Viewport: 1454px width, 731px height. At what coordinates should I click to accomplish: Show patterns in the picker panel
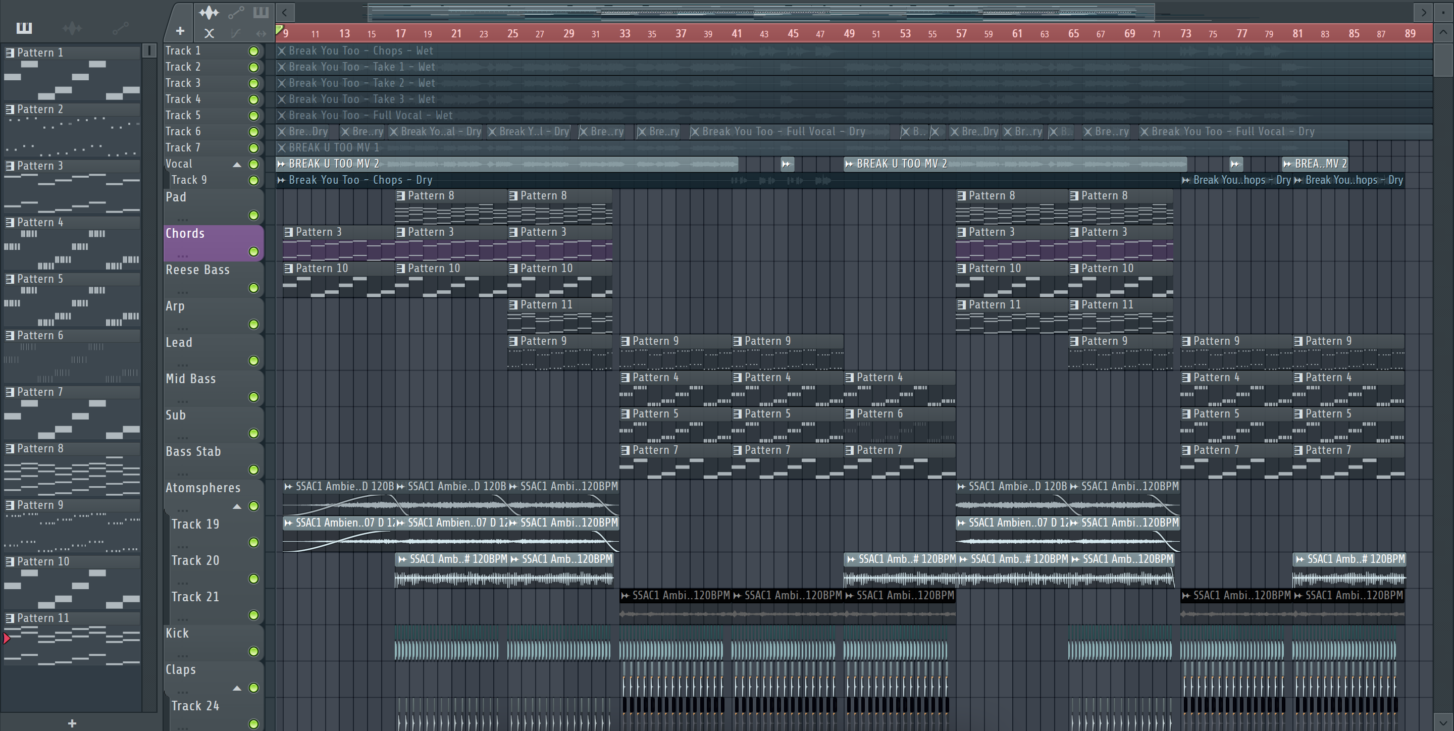[x=24, y=27]
